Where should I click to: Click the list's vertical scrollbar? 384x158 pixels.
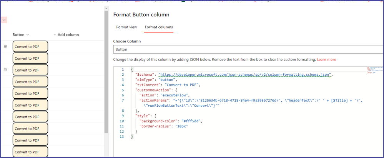[106, 77]
